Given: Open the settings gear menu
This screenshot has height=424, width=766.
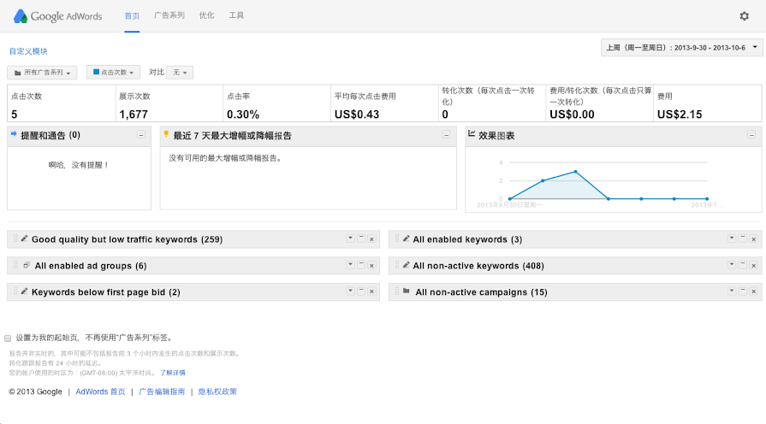Looking at the screenshot, I should click(x=744, y=15).
